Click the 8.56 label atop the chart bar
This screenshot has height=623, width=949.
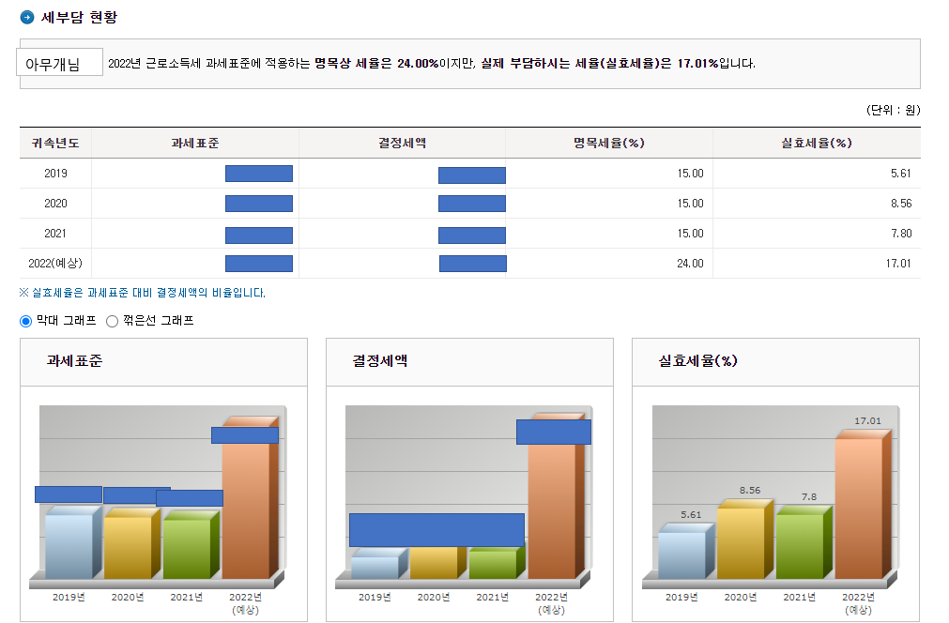tap(750, 491)
